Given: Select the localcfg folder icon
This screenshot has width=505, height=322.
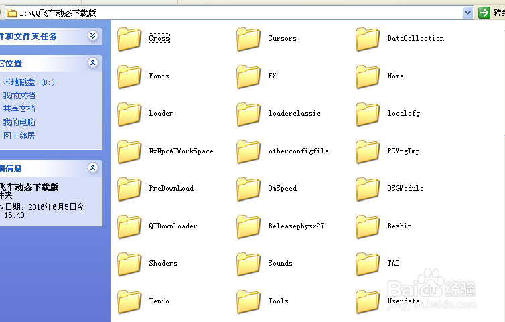Looking at the screenshot, I should coord(368,114).
